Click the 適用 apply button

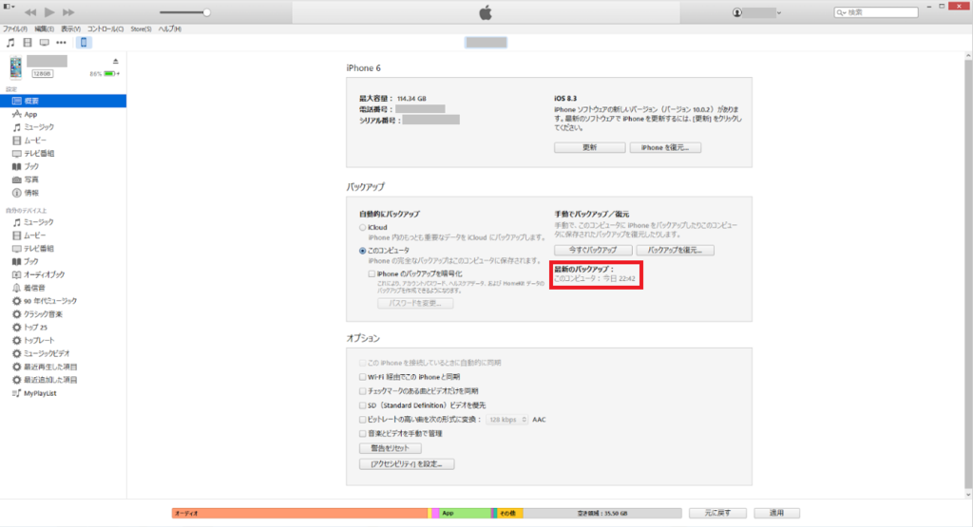(777, 514)
